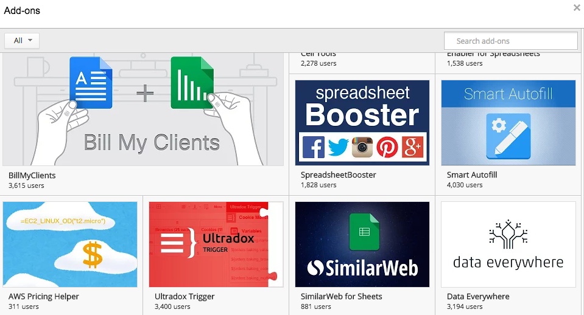
Task: Open the SpreadsheetBooster add-on title
Action: [339, 175]
